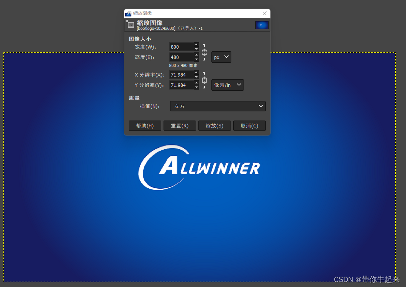Click the 帮助(H) button
This screenshot has width=406, height=287.
coord(145,126)
